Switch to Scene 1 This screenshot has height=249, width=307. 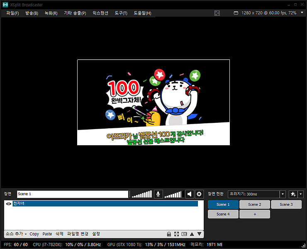coord(223,205)
